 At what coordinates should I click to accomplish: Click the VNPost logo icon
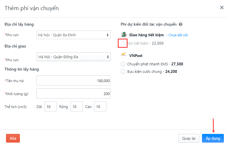[x=124, y=55]
